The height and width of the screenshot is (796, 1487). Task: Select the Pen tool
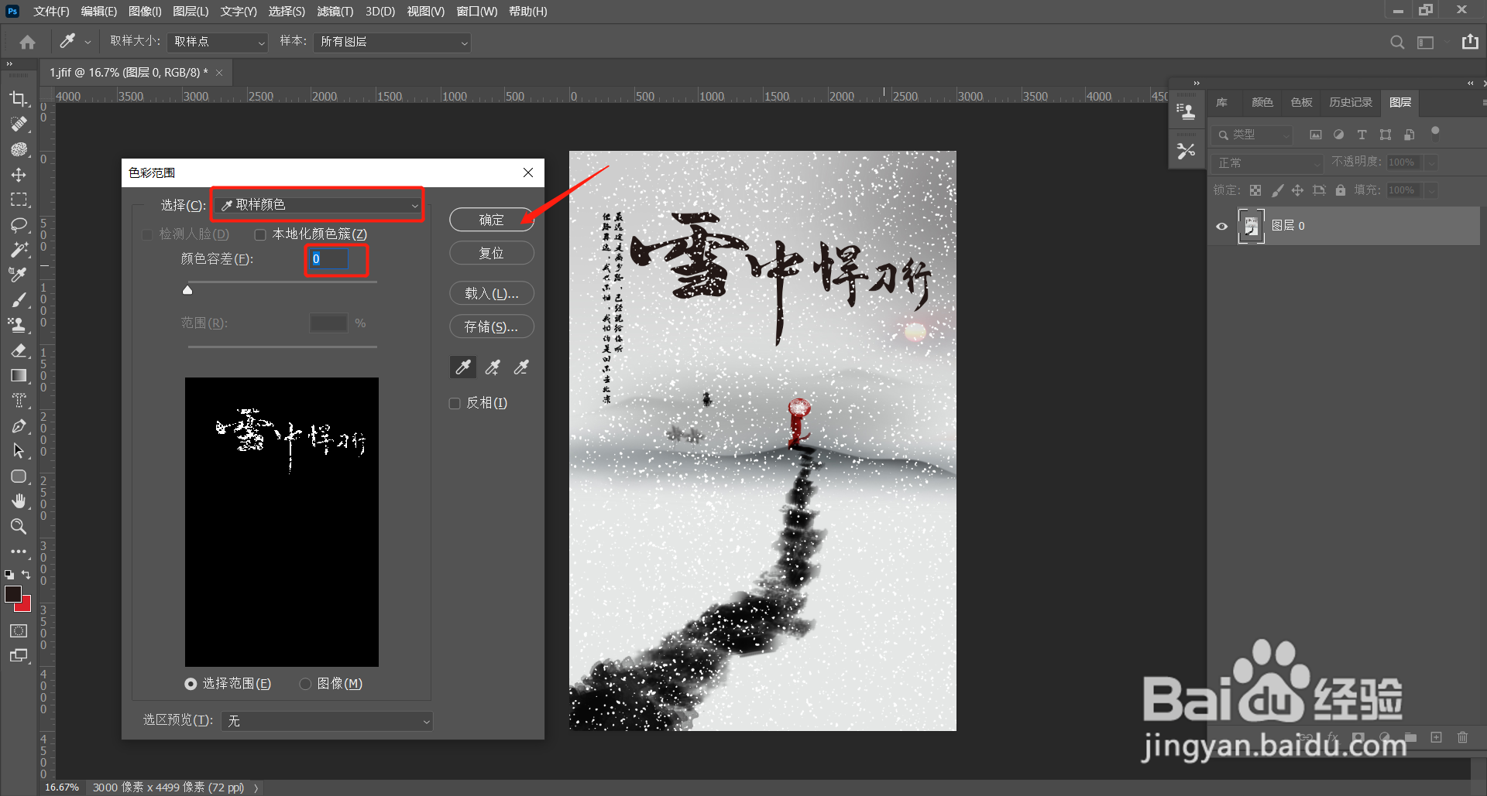coord(19,425)
